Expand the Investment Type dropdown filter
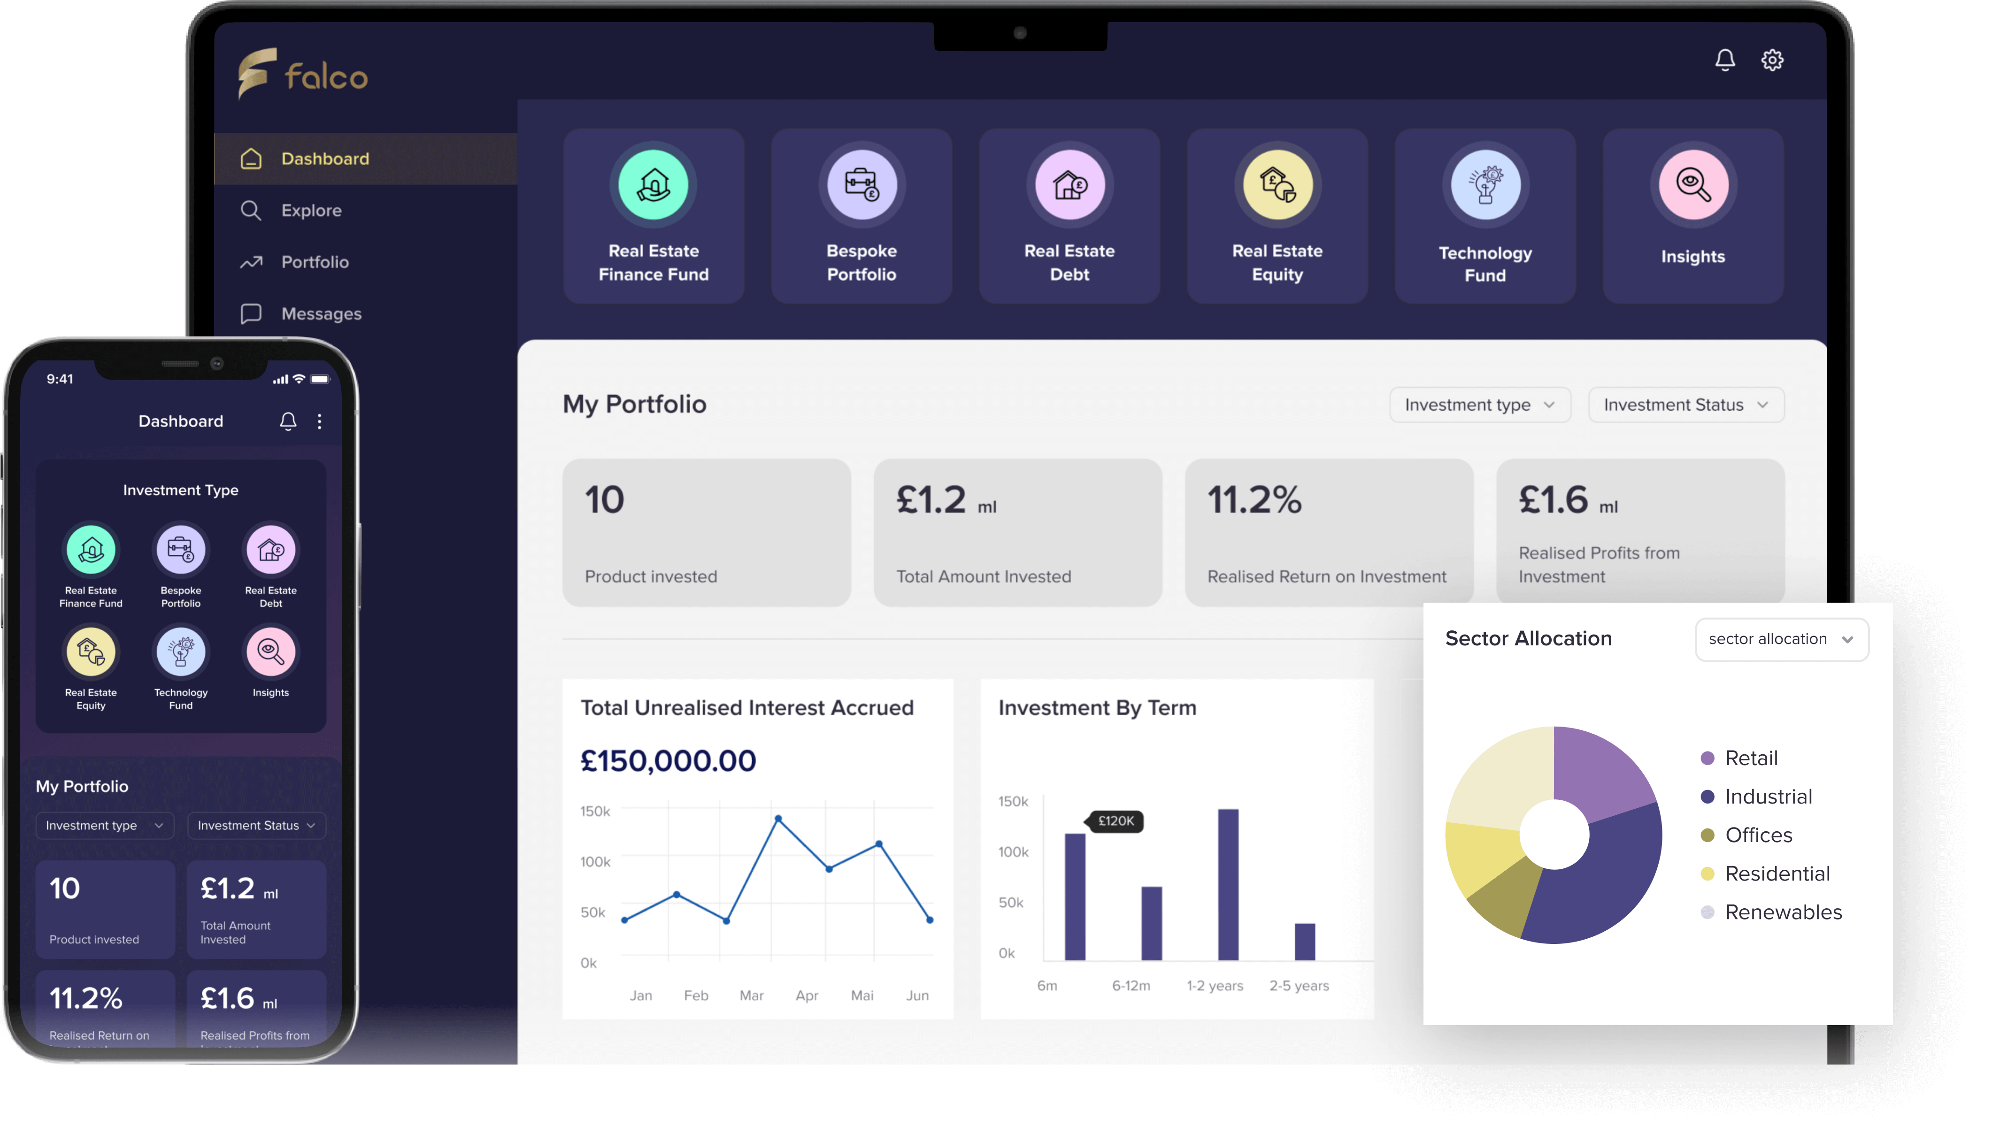2000x1134 pixels. (x=1477, y=404)
